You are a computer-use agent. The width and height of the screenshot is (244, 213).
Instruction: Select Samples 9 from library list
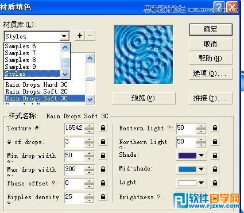click(x=32, y=67)
